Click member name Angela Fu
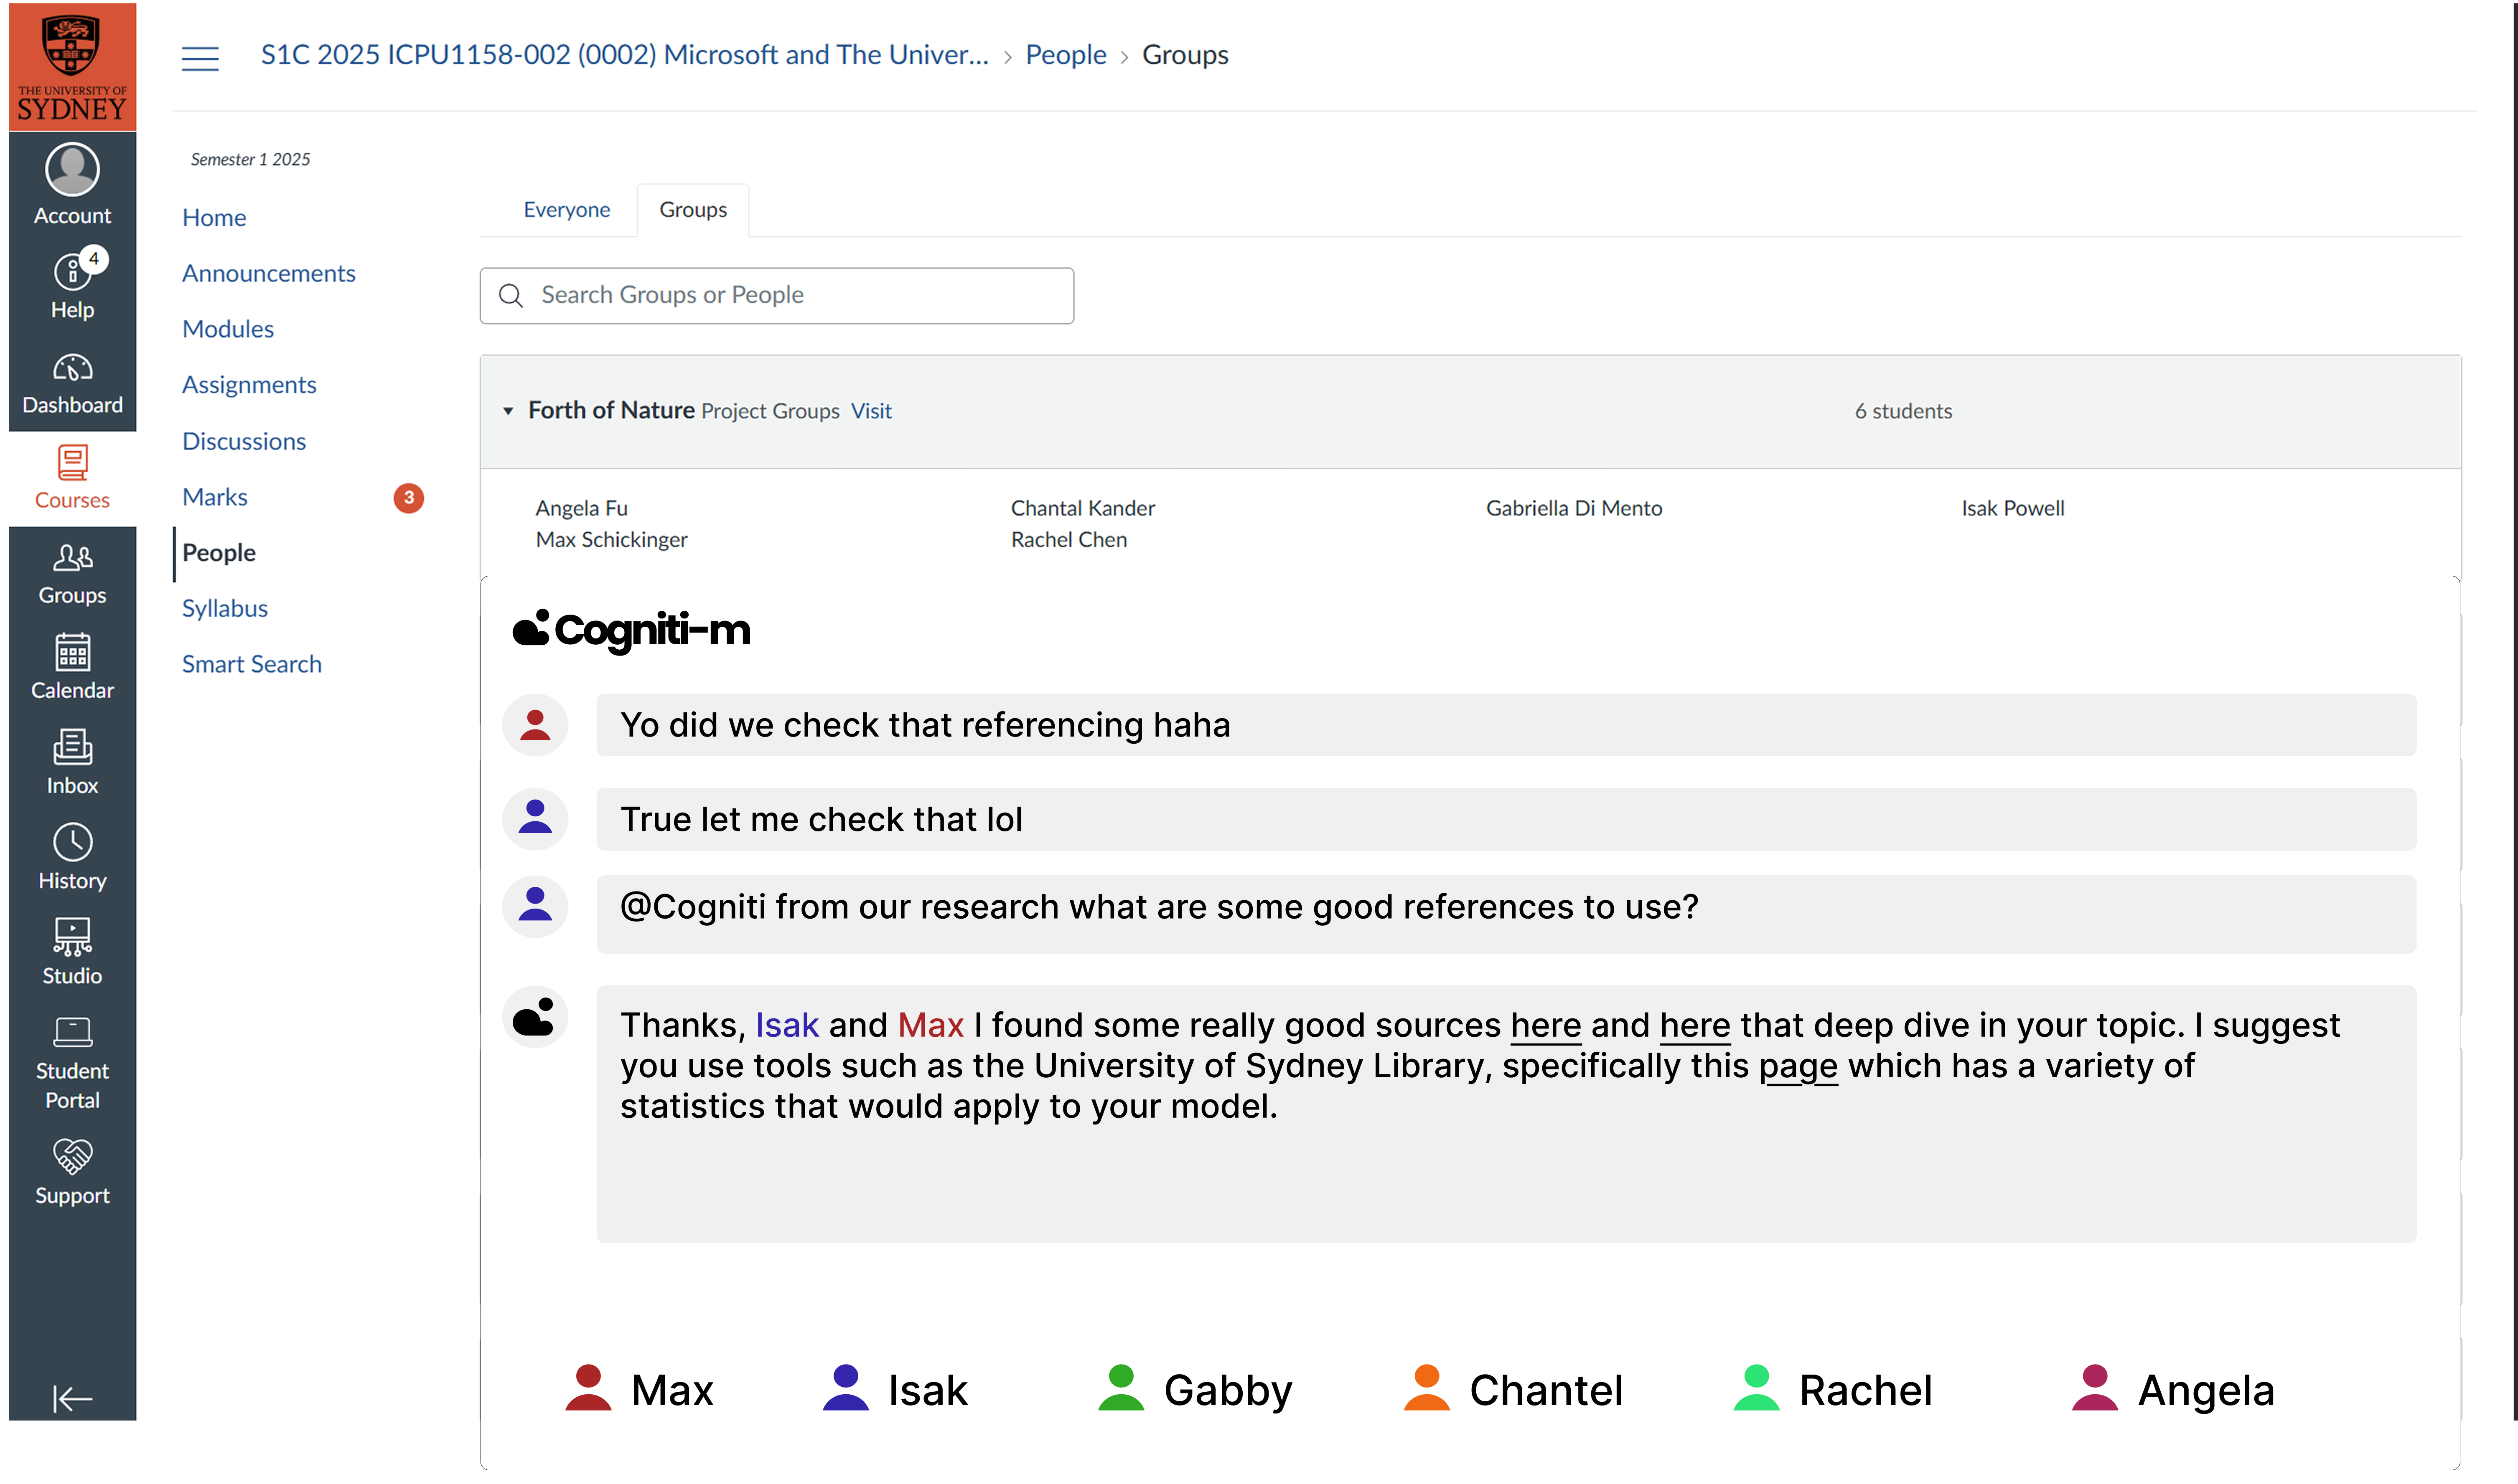2518x1484 pixels. (x=581, y=508)
